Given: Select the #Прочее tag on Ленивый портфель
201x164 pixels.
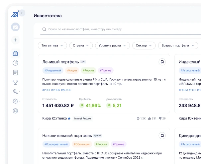Looking at the screenshot, I should pyautogui.click(x=106, y=70).
